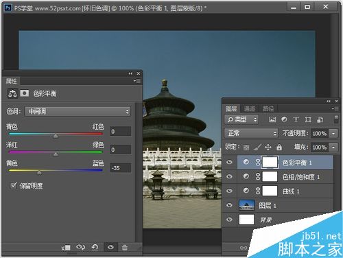Select the mask icon in Properties panel
Image resolution: width=343 pixels, height=258 pixels.
pyautogui.click(x=25, y=93)
